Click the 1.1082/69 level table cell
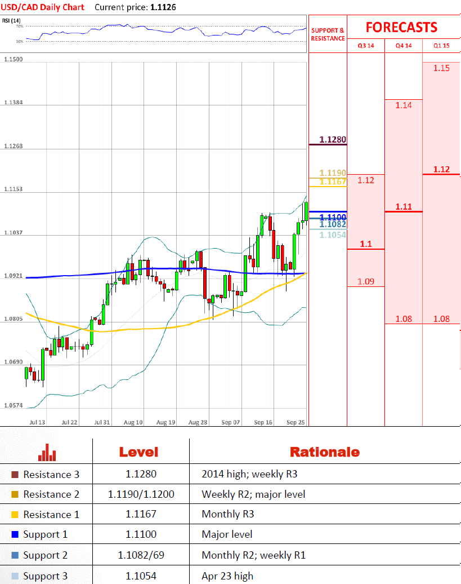The width and height of the screenshot is (461, 584). 141,555
